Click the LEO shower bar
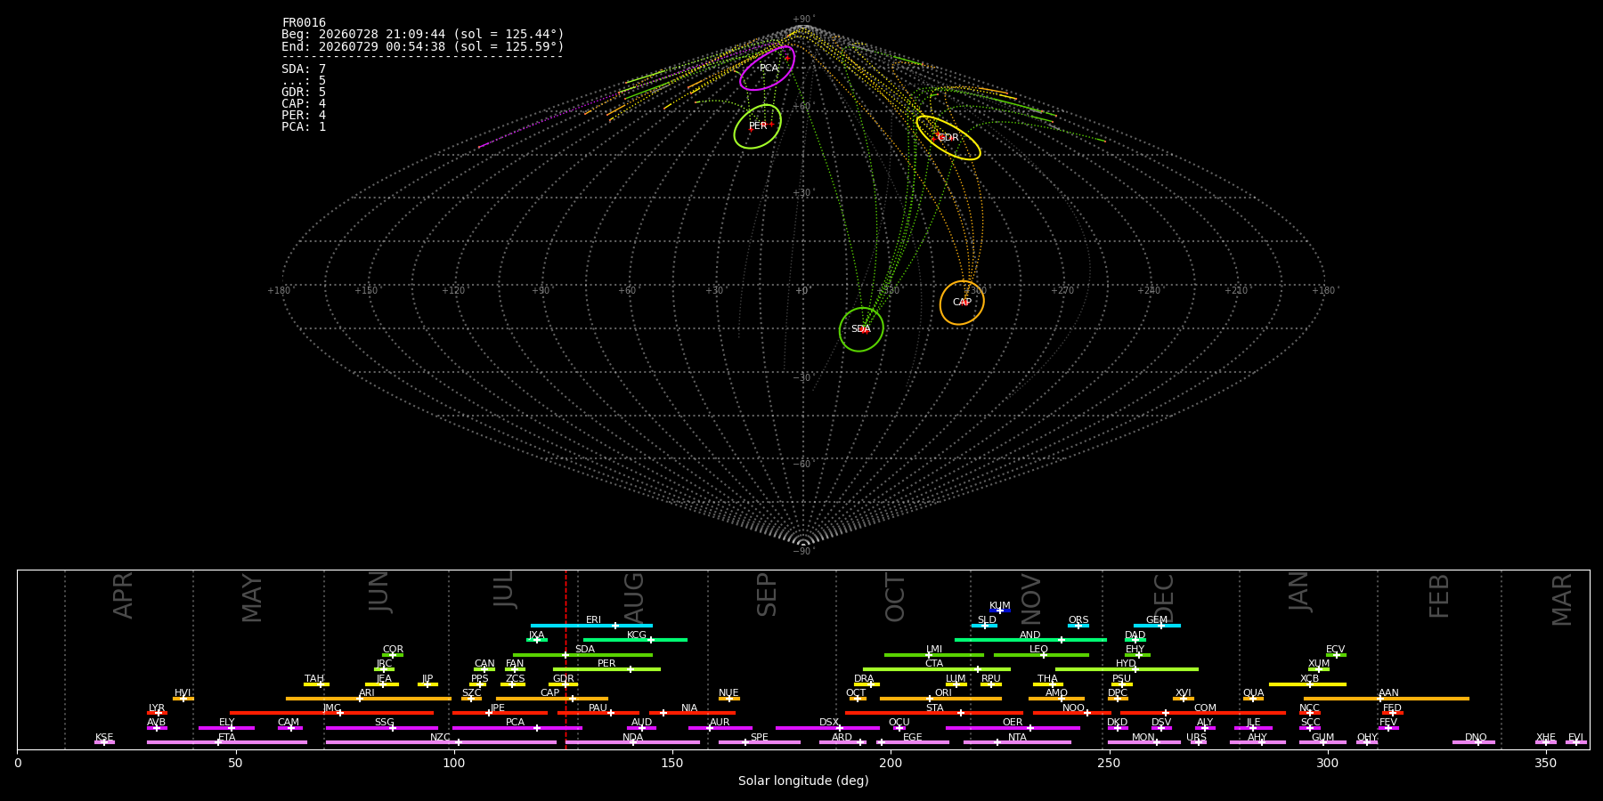 [x=1041, y=655]
